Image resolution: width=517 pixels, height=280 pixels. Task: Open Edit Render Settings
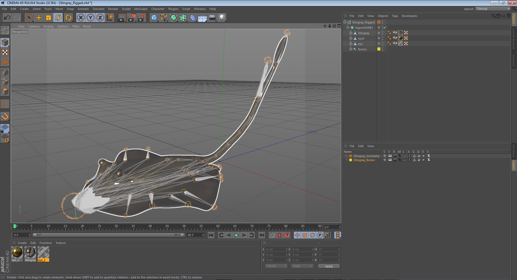point(142,18)
